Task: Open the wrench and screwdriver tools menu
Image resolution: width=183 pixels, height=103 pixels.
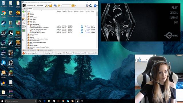Action: coord(46,6)
